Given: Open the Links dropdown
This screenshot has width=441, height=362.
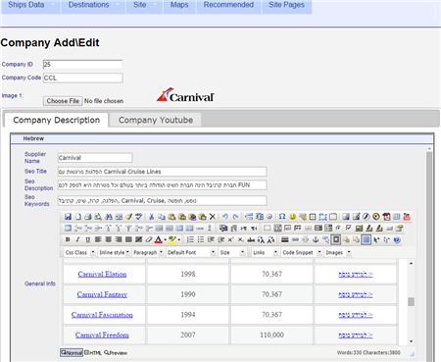Looking at the screenshot, I should point(266,252).
